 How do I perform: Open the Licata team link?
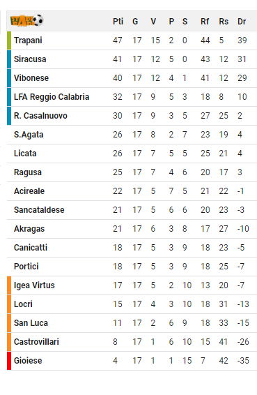(x=25, y=154)
